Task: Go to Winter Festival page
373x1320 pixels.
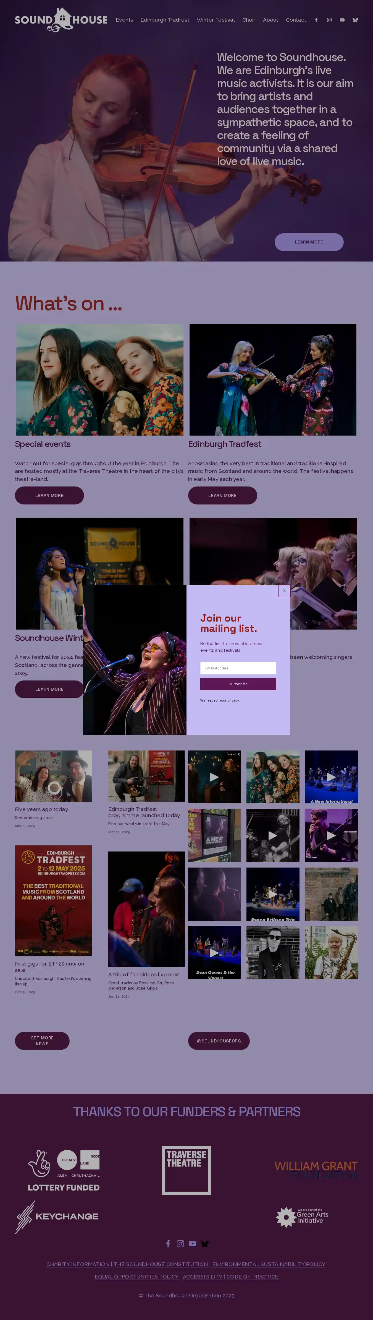Action: click(x=216, y=20)
